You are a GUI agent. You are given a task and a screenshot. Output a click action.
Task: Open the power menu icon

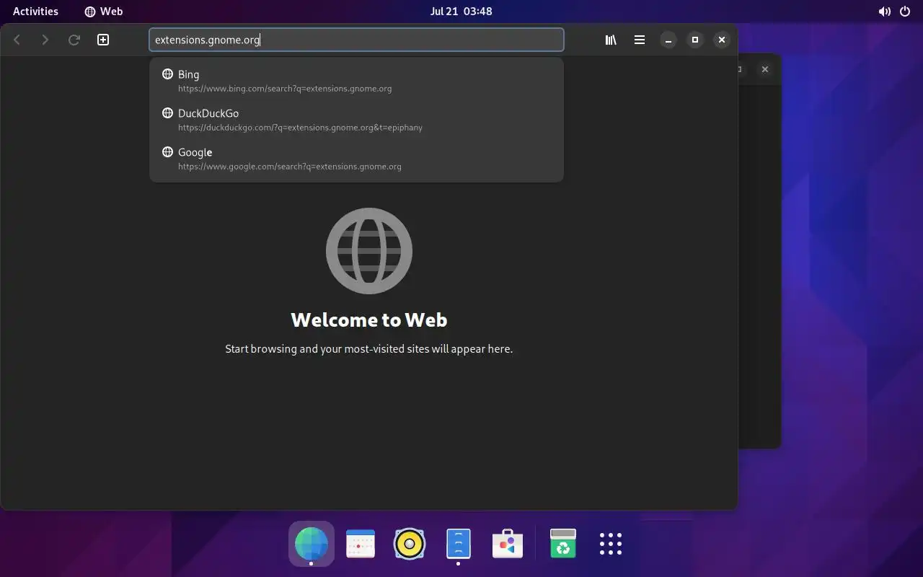[x=905, y=11]
